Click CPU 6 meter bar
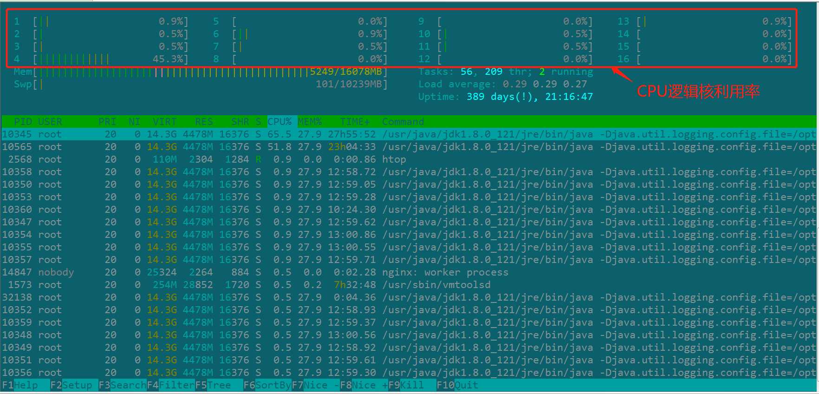The image size is (819, 394). [300, 34]
